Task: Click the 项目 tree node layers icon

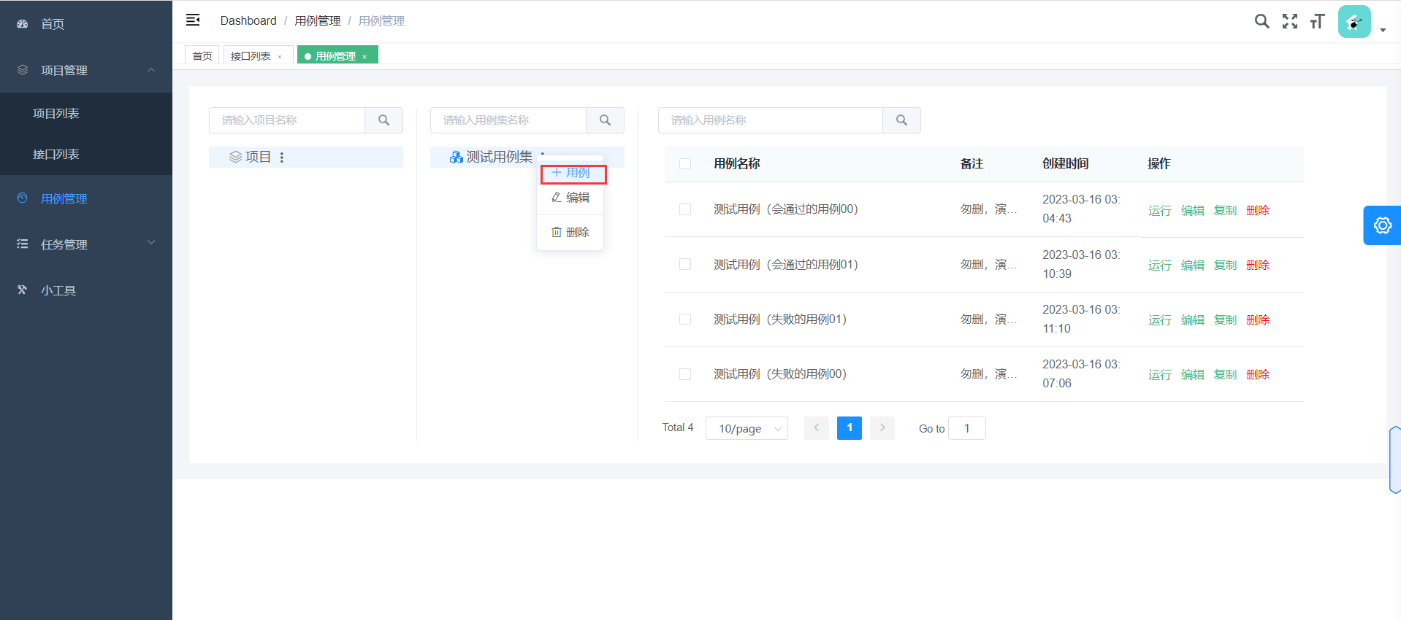Action: coord(235,157)
